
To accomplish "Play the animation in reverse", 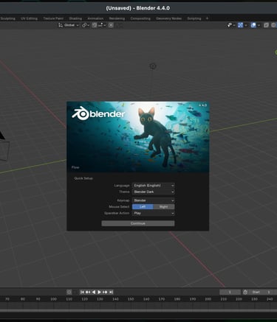I will (x=94, y=292).
